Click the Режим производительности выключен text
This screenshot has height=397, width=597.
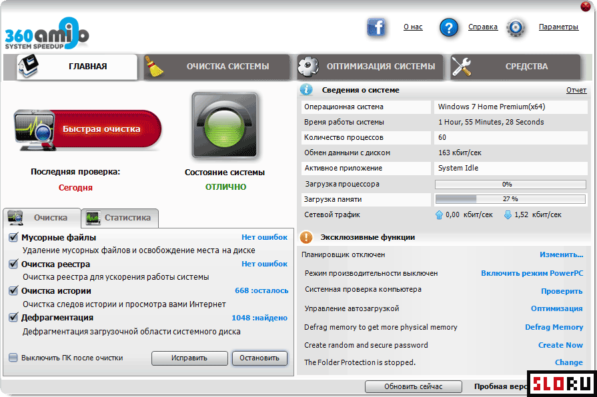(372, 273)
